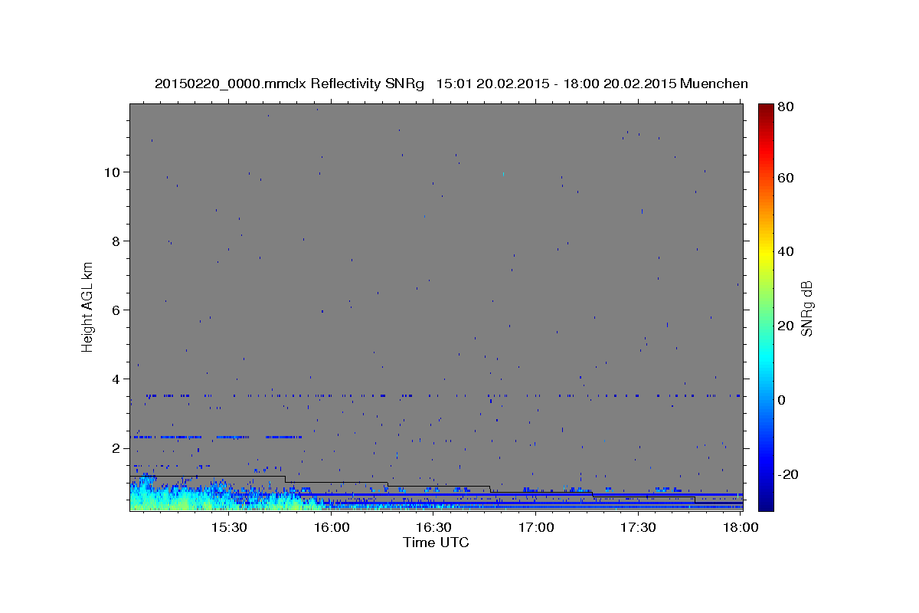919x613 pixels.
Task: Click the colorbar value 0
Action: point(781,400)
